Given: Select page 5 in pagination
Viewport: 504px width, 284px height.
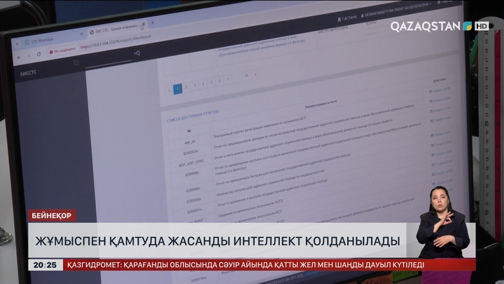Looking at the screenshot, I should pos(211,82).
